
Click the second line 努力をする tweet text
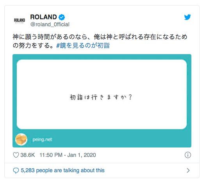pos(33,45)
